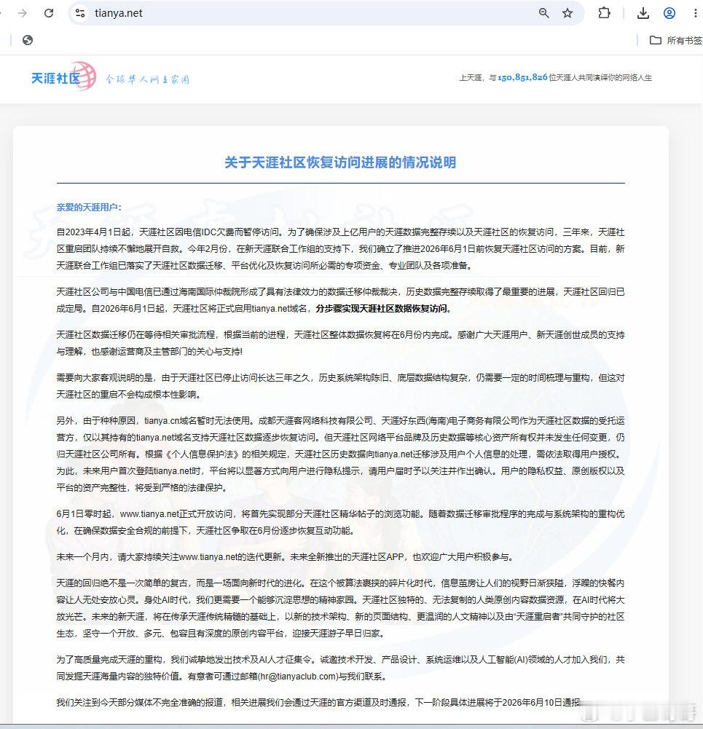
Task: Click the title 关于天涯社区恢复访问进展的情况说明
Action: 340,162
